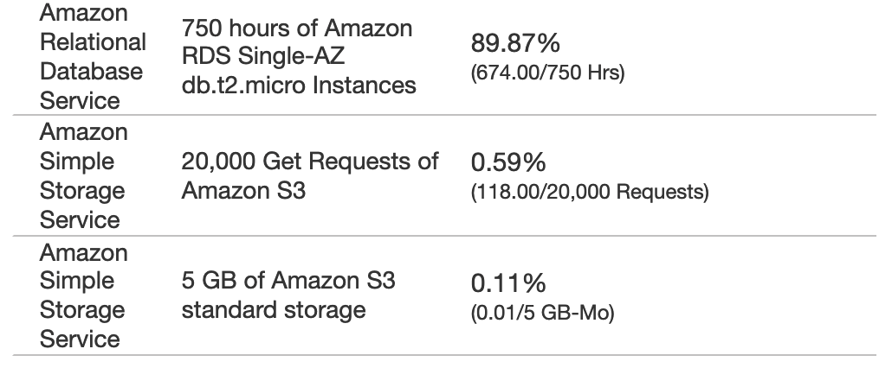This screenshot has width=892, height=368.
Task: Click the 'db.t2.micro Instances' text line
Action: click(299, 85)
